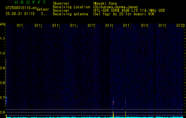This screenshot has width=186, height=118.
Task: Click the 0.6 kHz axis label
Action: pos(2,112)
